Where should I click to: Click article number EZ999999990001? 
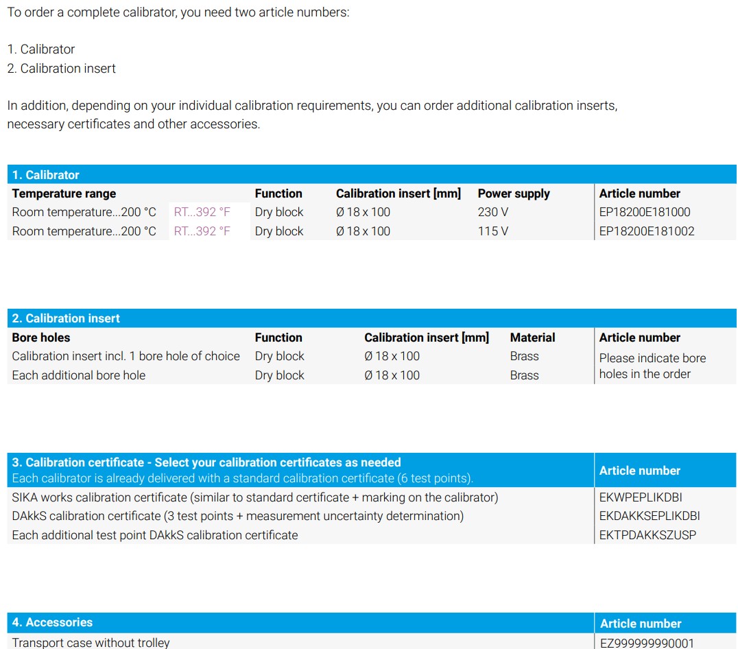646,643
